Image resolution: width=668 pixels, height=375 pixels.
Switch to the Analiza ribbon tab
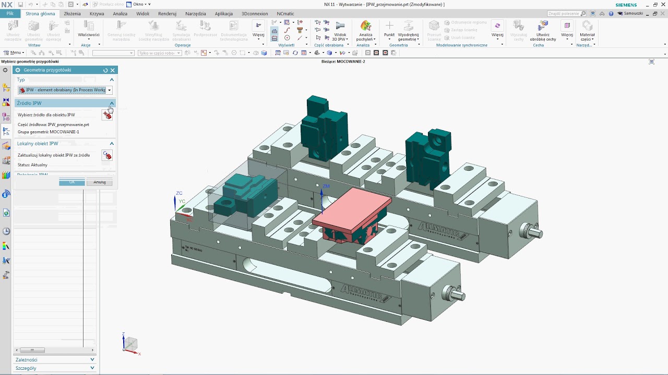tap(120, 14)
